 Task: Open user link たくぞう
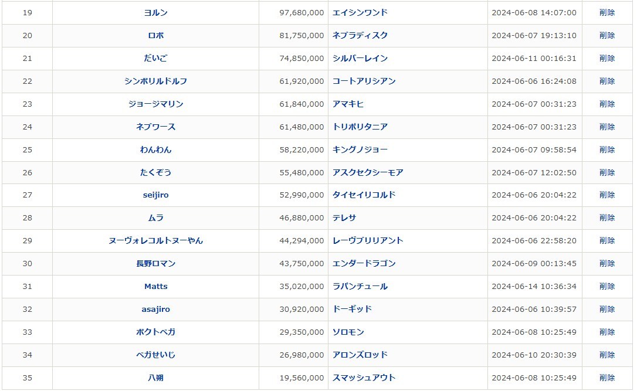tap(155, 172)
